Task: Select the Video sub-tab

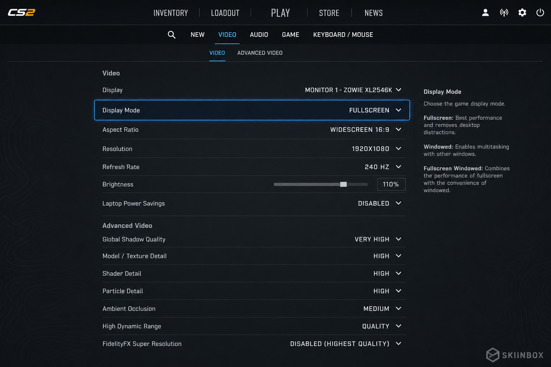Action: pos(217,53)
